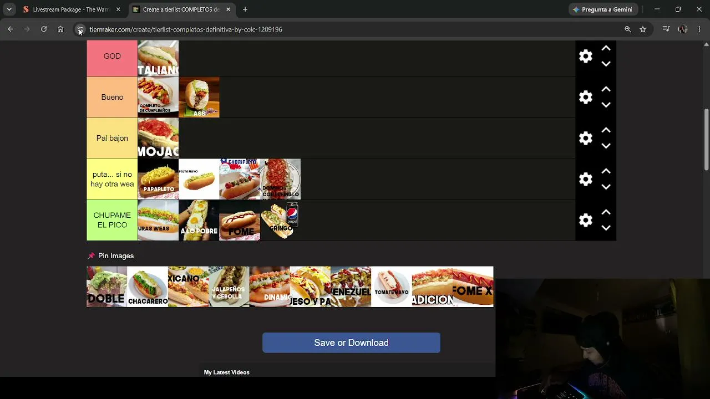Viewport: 710px width, 399px height.
Task: Reload the tiermaker page
Action: 44,29
